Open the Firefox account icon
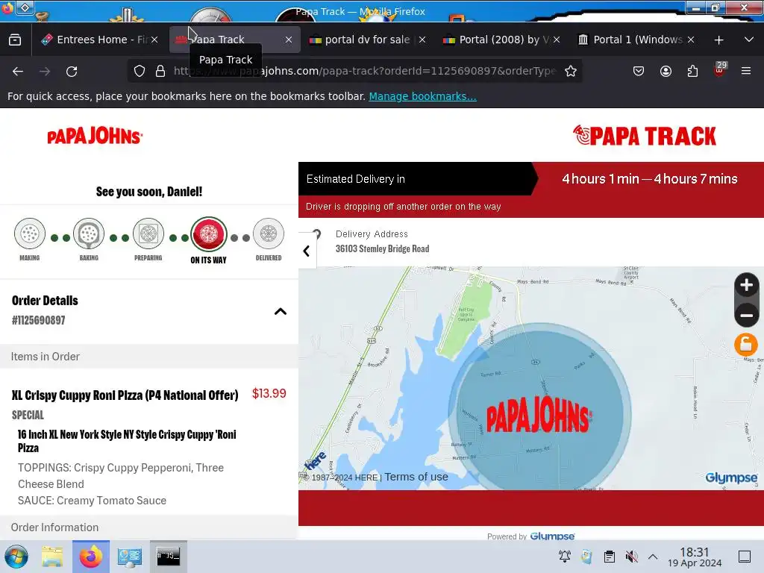The height and width of the screenshot is (573, 764). [666, 71]
